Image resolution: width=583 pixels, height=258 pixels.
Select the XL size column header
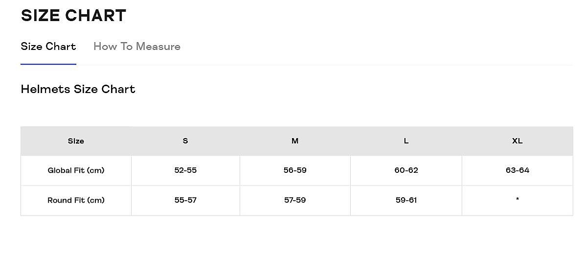pyautogui.click(x=517, y=141)
